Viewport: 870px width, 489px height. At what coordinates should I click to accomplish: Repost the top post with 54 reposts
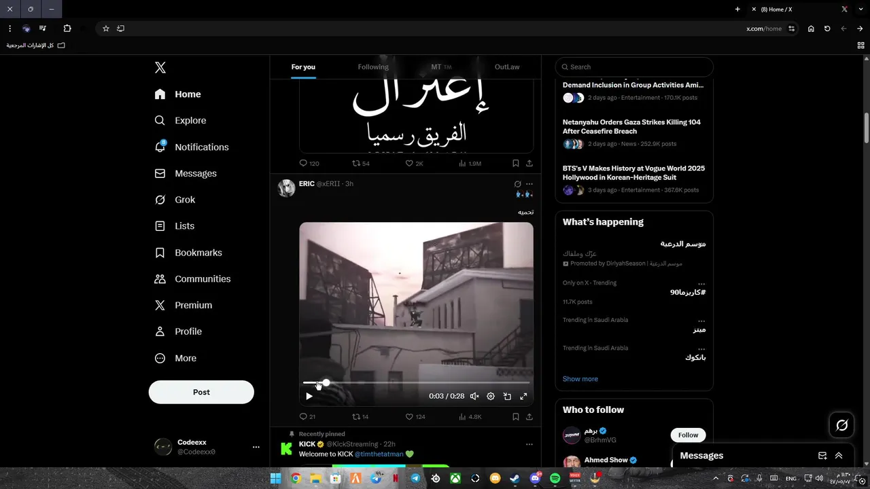[361, 163]
